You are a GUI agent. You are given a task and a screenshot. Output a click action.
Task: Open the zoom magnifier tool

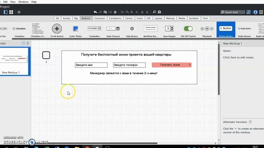[154, 12]
